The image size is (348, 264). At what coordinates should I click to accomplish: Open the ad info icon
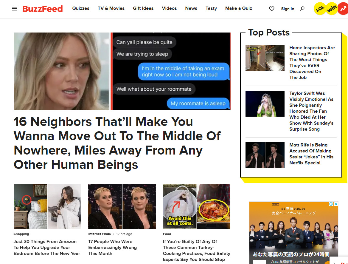pyautogui.click(x=331, y=204)
